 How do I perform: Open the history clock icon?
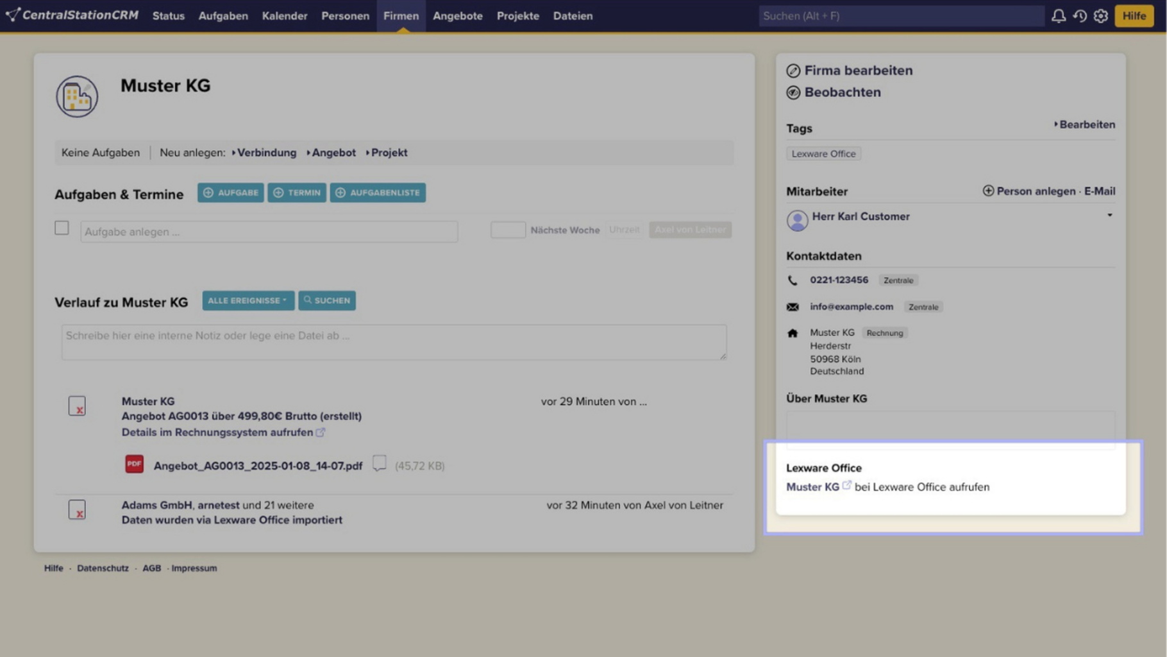pyautogui.click(x=1080, y=16)
